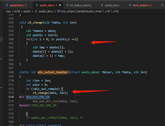Click the closing brace on line 578
Viewport: 165px width, 126px height.
(27, 114)
